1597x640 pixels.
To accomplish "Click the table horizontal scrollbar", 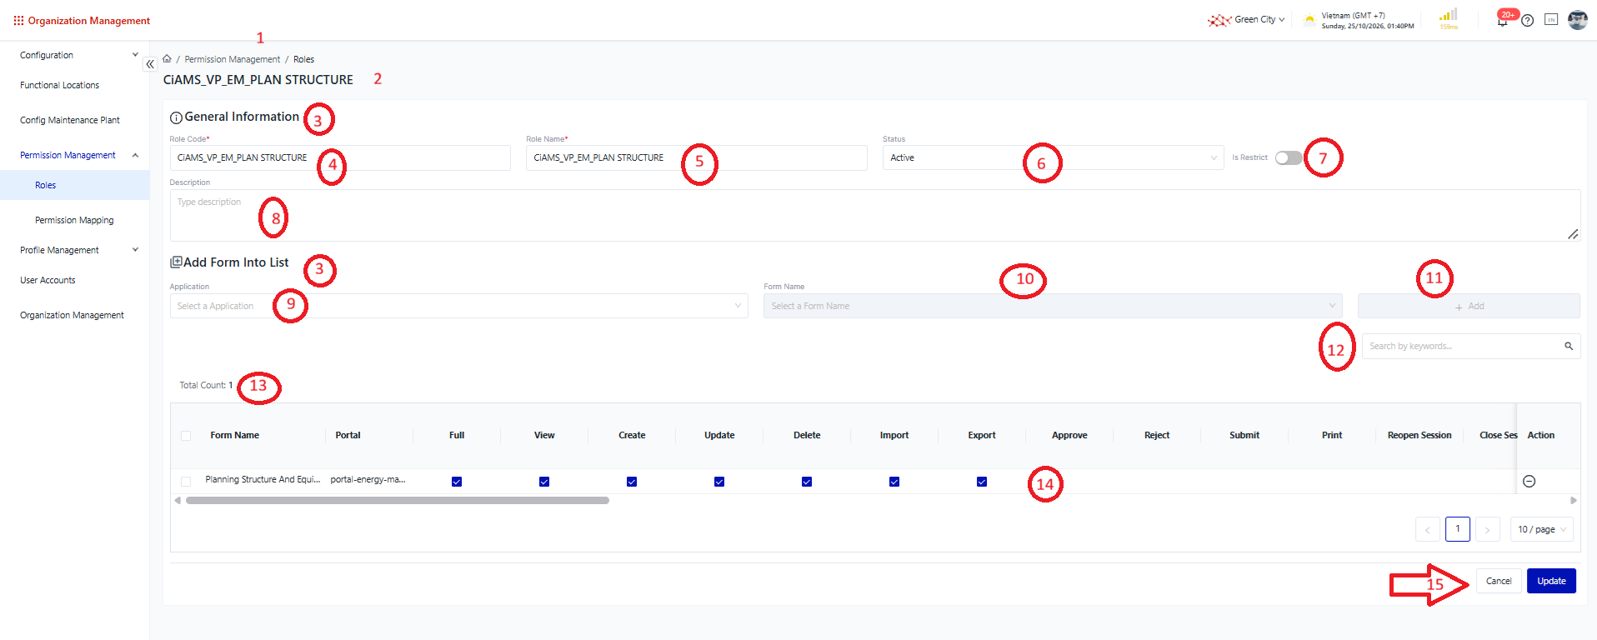I will (398, 501).
